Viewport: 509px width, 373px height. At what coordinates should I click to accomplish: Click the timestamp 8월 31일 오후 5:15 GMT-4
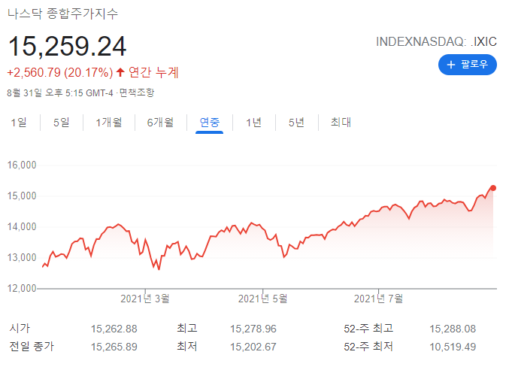[x=60, y=92]
